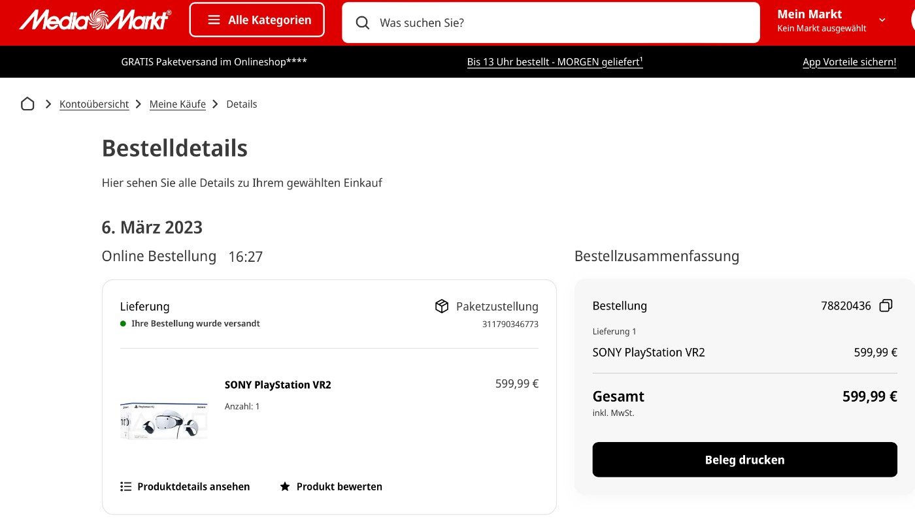The image size is (915, 523).
Task: Click the Gesamt total 599,99 € value
Action: 870,396
